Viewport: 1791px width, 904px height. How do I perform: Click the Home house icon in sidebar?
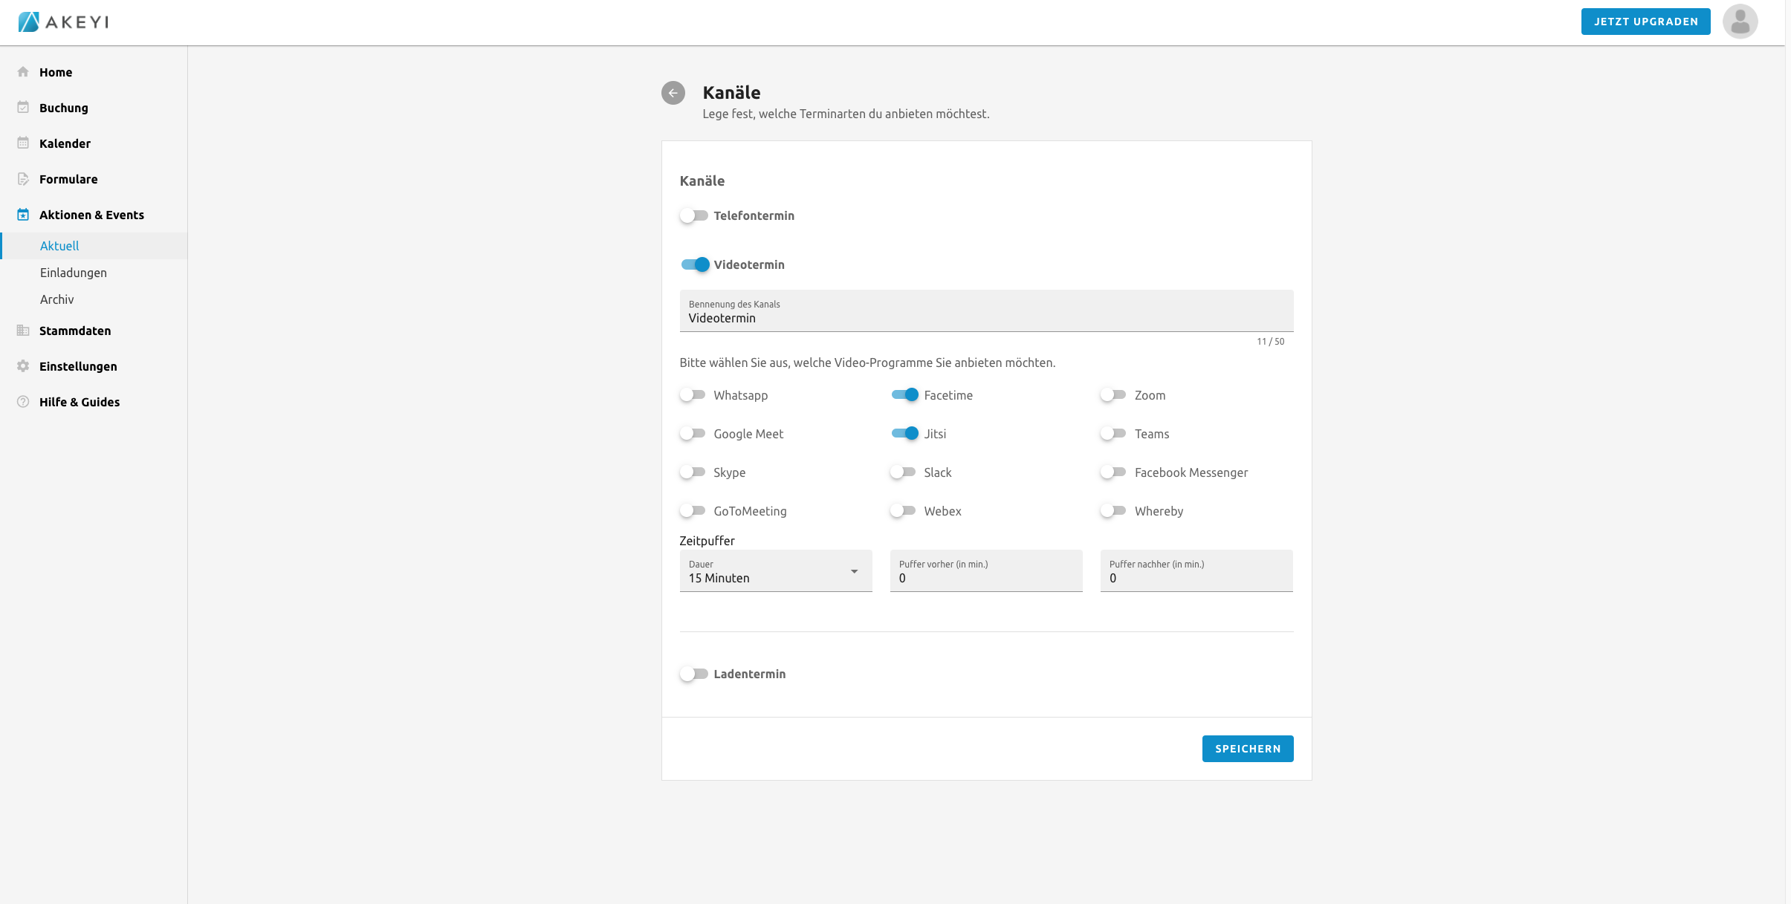23,72
